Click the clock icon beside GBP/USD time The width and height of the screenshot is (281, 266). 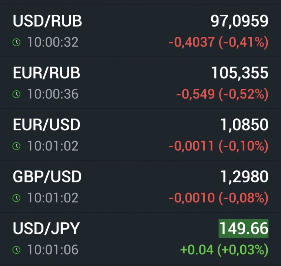tap(16, 198)
